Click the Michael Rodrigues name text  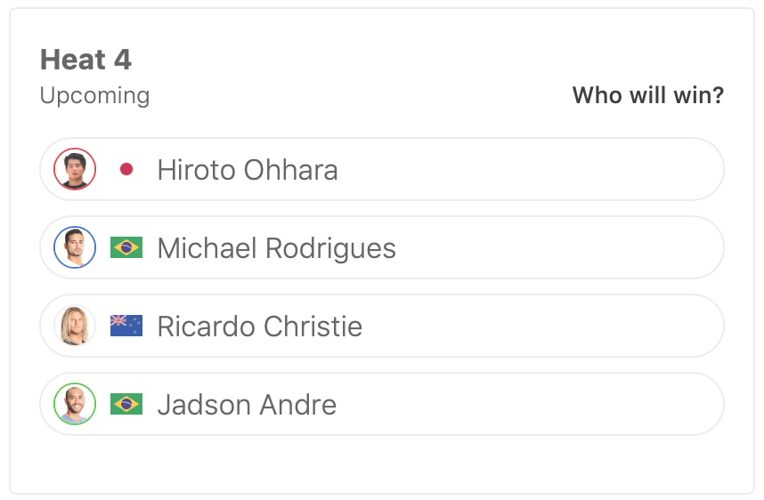276,248
